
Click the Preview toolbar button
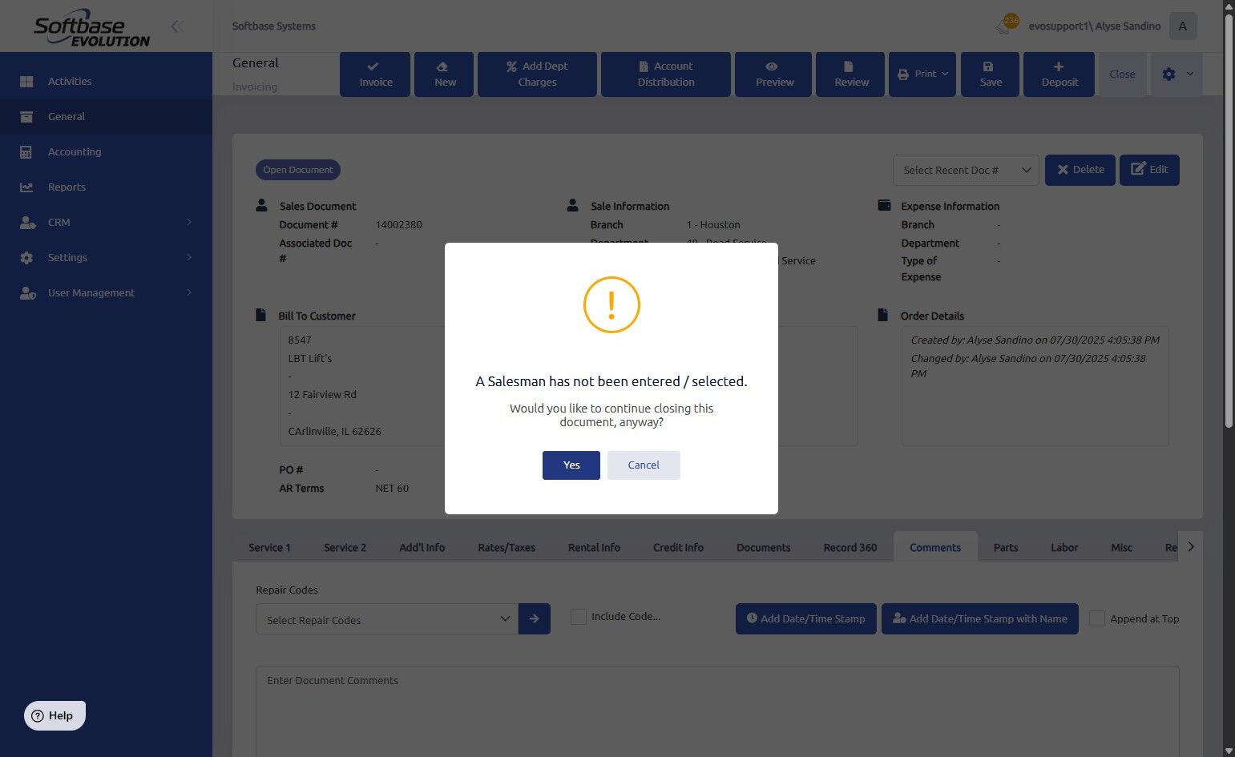[773, 74]
